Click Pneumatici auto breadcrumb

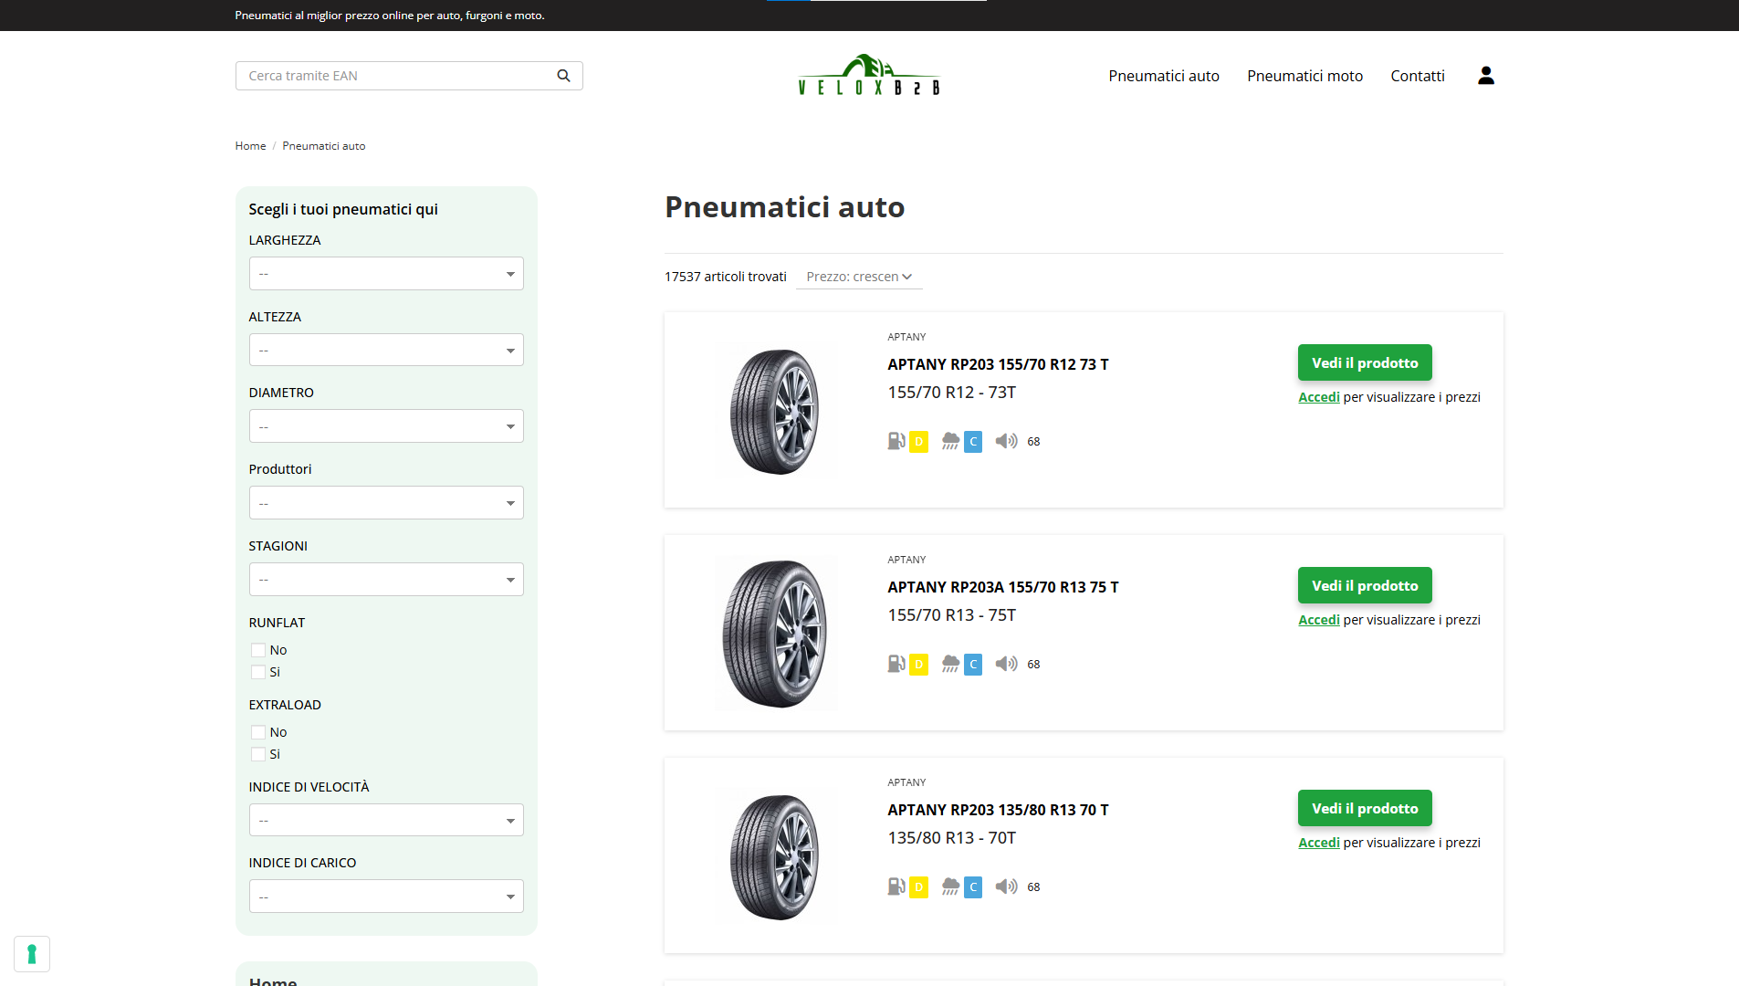[324, 146]
